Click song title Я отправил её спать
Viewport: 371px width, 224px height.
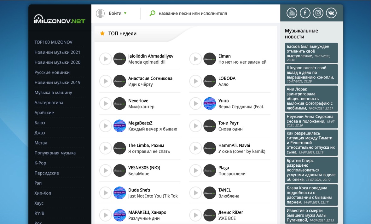[149, 152]
